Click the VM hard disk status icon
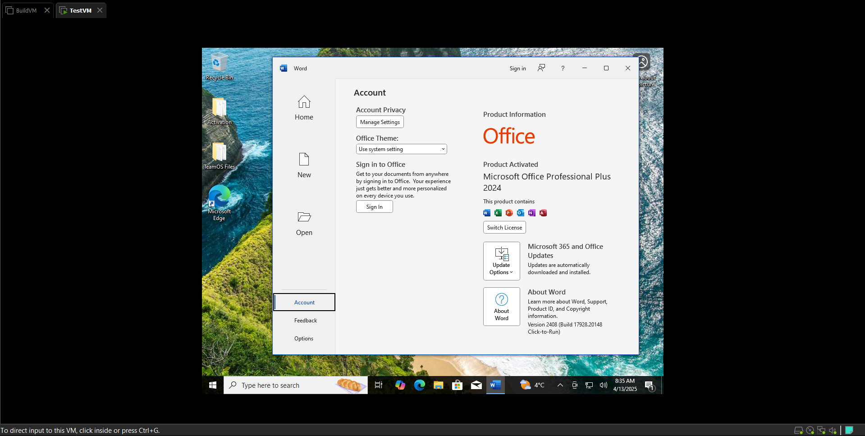 click(x=798, y=431)
